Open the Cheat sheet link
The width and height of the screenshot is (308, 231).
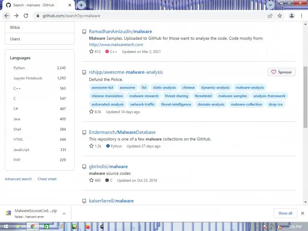point(47,179)
